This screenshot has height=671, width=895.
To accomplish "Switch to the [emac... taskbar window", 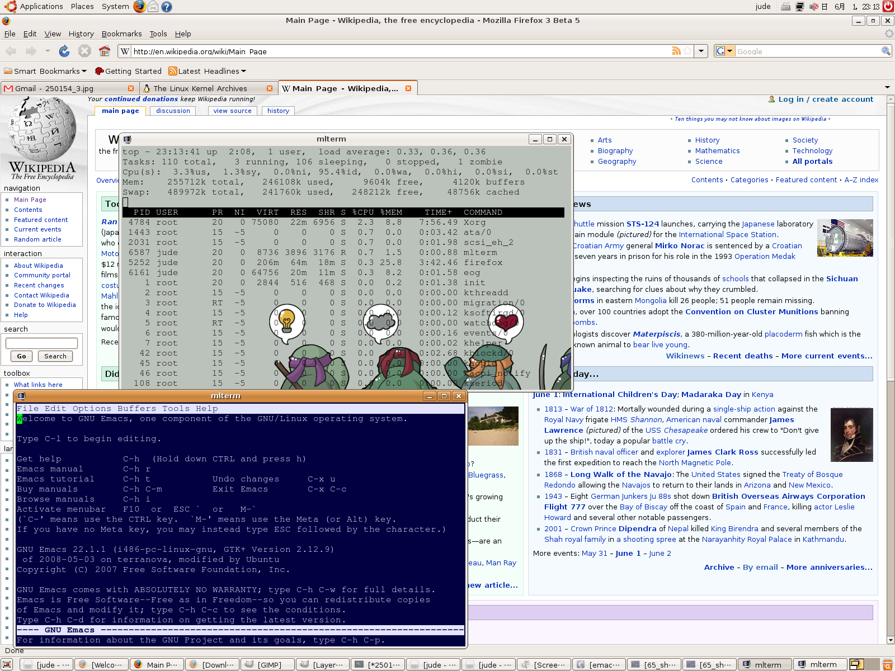I will (x=600, y=664).
